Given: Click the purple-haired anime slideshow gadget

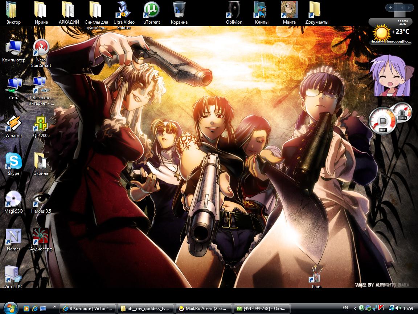Looking at the screenshot, I should click(392, 76).
